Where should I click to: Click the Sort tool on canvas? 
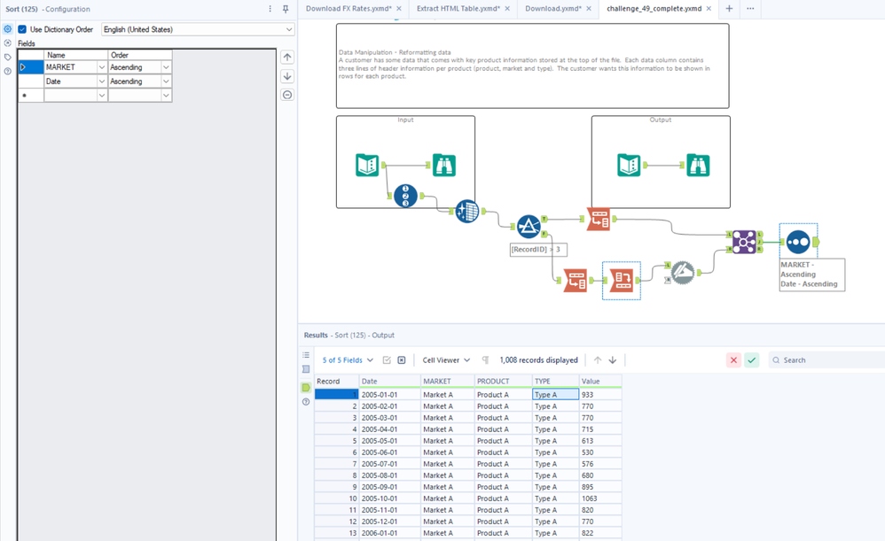pos(798,241)
